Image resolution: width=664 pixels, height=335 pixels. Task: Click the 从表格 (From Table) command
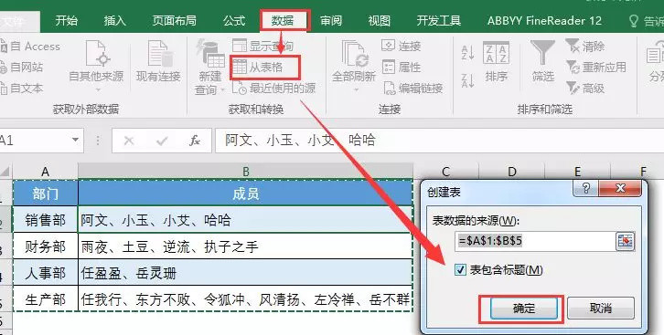[x=258, y=67]
